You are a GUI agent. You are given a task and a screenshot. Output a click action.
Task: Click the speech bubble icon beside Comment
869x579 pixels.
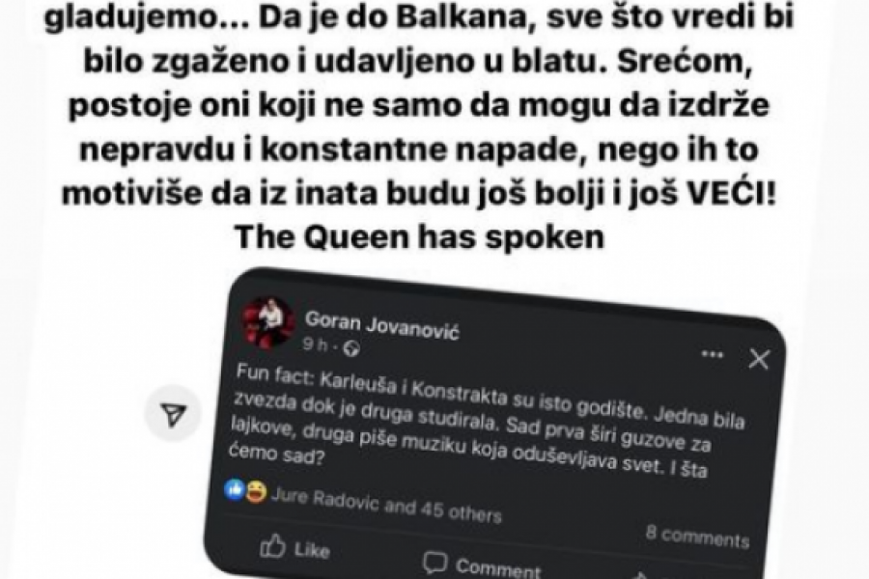pos(434,563)
